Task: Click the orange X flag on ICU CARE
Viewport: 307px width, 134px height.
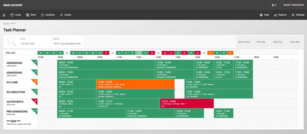Action: point(35,82)
